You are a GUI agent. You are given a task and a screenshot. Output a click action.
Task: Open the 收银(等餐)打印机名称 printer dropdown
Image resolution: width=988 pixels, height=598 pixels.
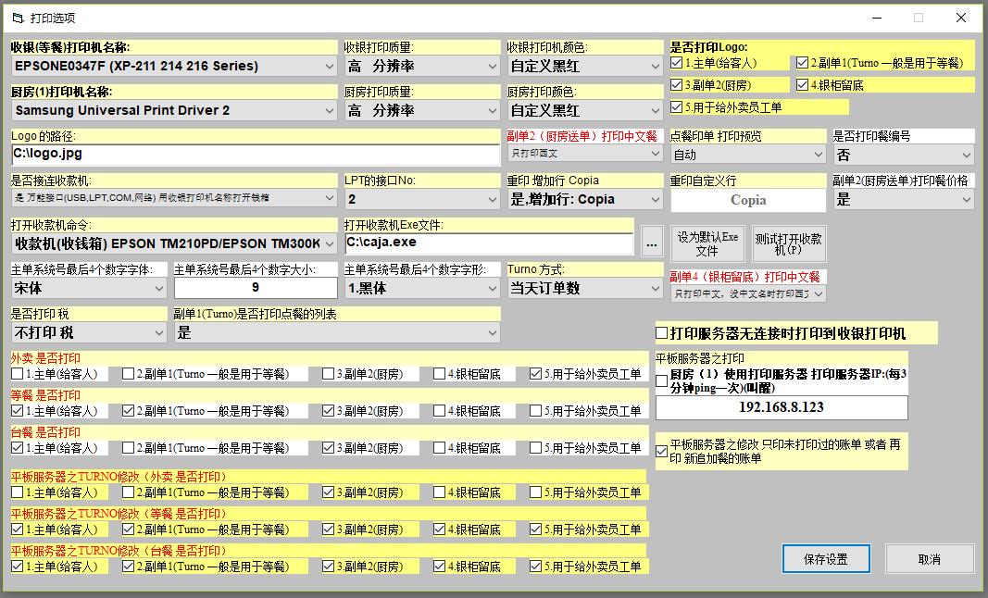(x=174, y=66)
